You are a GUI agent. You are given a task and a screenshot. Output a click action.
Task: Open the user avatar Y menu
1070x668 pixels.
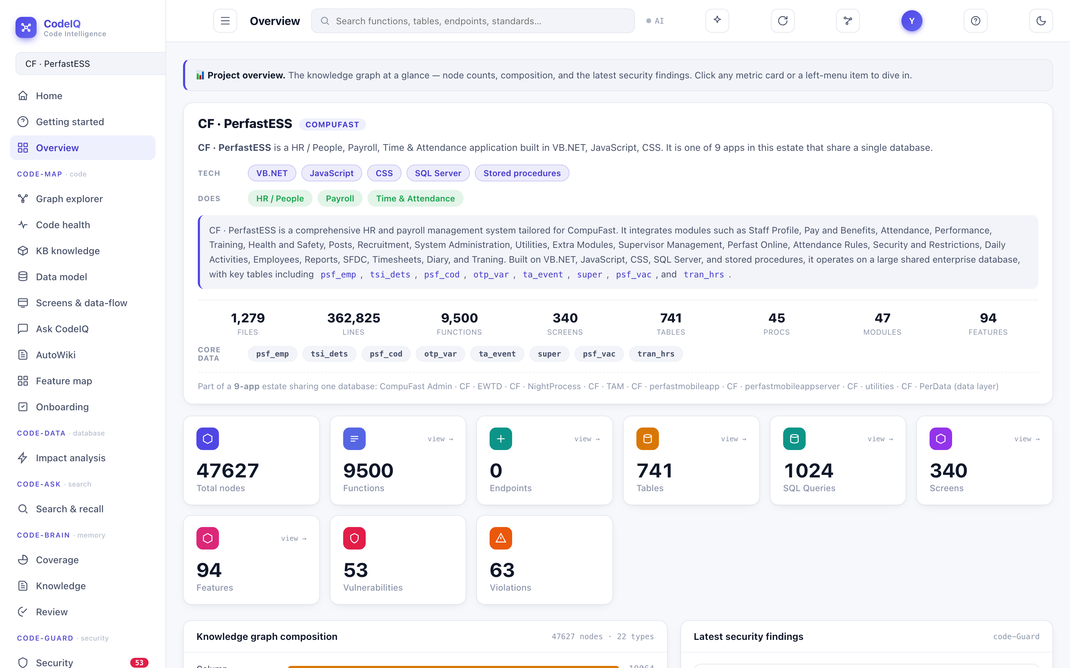[912, 21]
